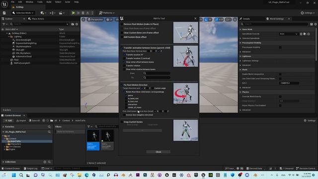The width and height of the screenshot is (318, 179).
Task: Collapse the Game Mode section
Action: [x=240, y=29]
